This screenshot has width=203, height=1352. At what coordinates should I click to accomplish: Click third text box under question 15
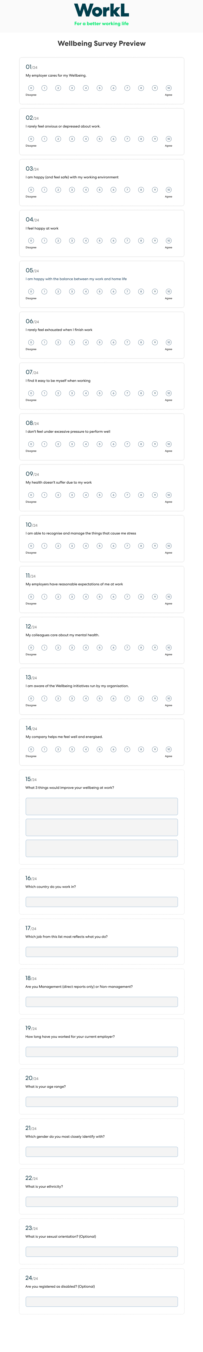pos(101,848)
